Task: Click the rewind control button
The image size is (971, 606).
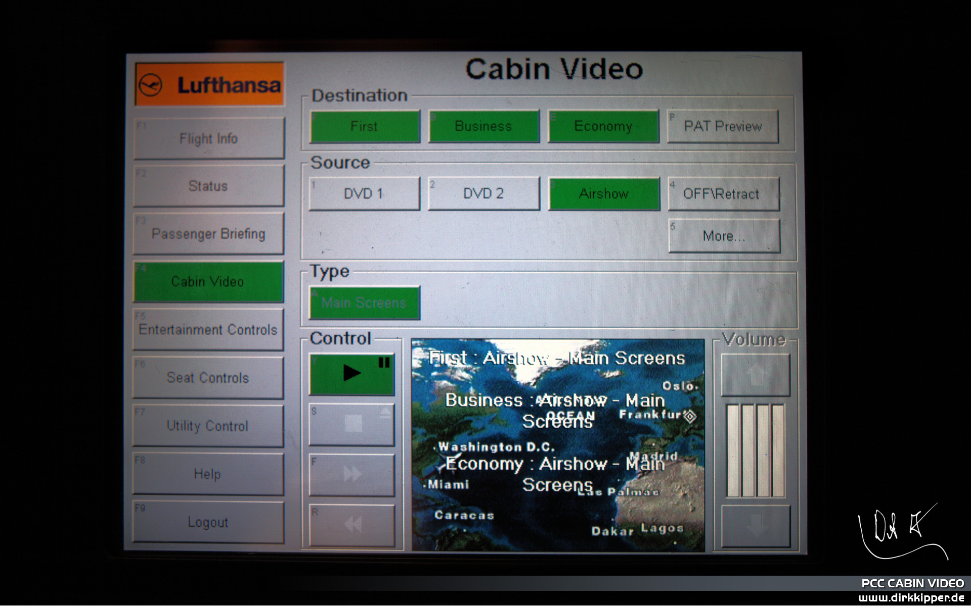Action: [x=352, y=525]
